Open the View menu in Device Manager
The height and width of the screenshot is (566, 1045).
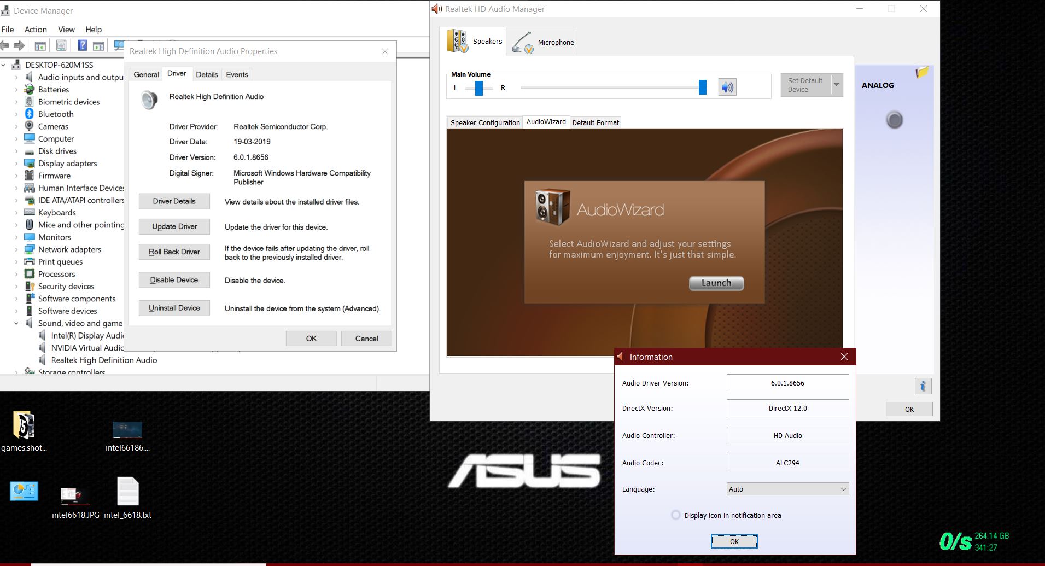click(x=66, y=30)
